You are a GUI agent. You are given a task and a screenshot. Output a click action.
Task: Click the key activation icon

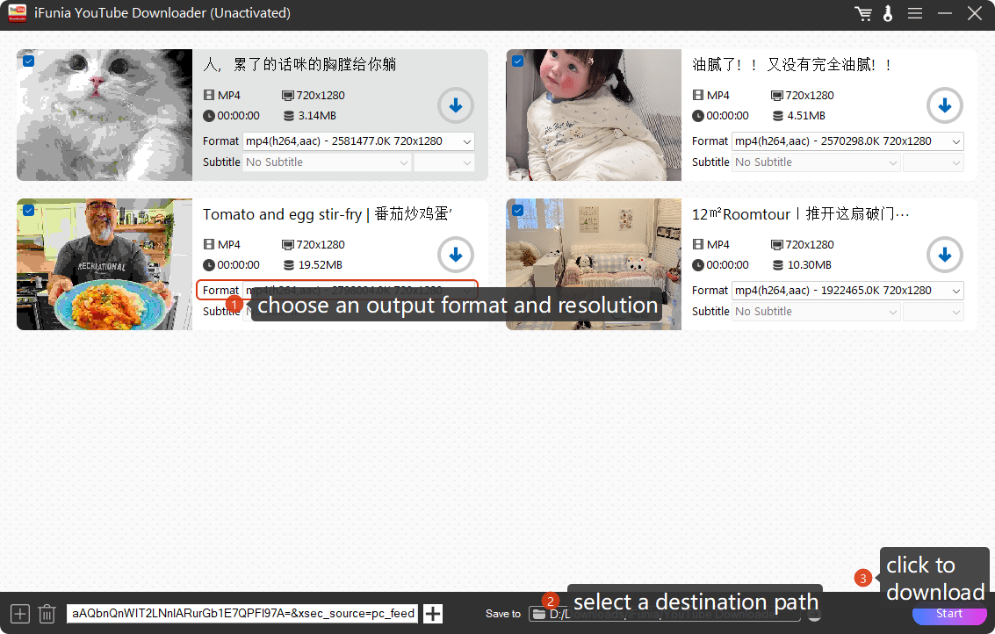click(888, 13)
